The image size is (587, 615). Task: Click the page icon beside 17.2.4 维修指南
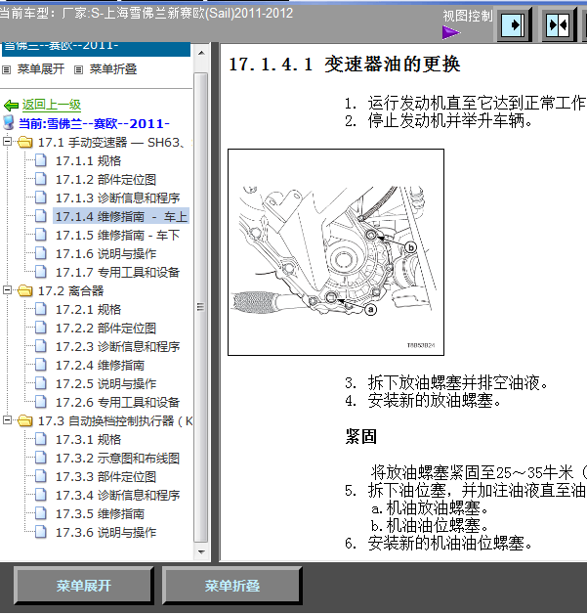[41, 364]
